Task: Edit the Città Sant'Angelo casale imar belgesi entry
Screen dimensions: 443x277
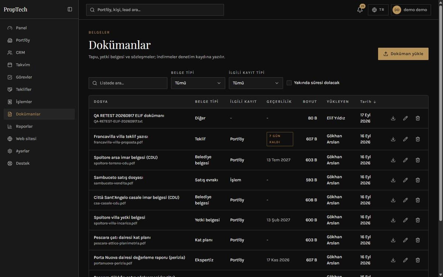Action: tap(405, 200)
